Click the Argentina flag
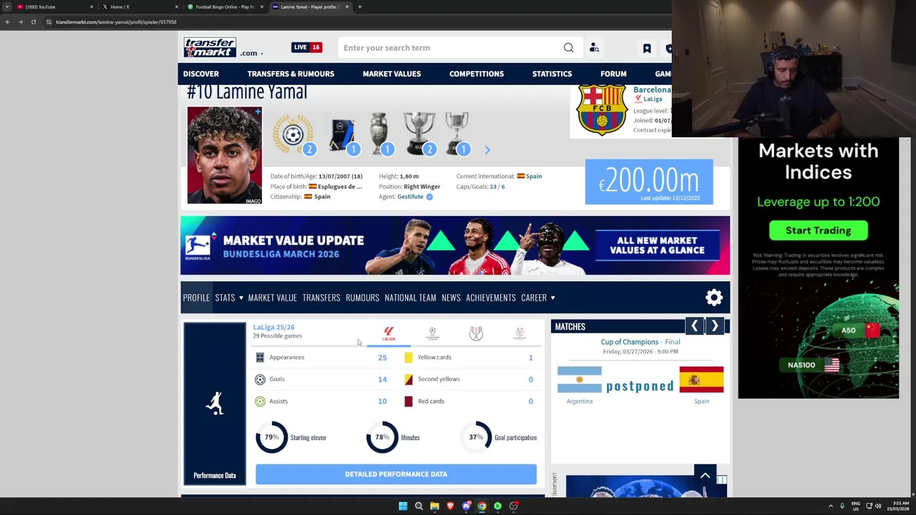The width and height of the screenshot is (916, 515). click(x=580, y=380)
